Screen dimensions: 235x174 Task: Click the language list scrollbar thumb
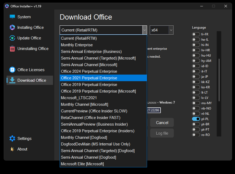click(x=219, y=80)
